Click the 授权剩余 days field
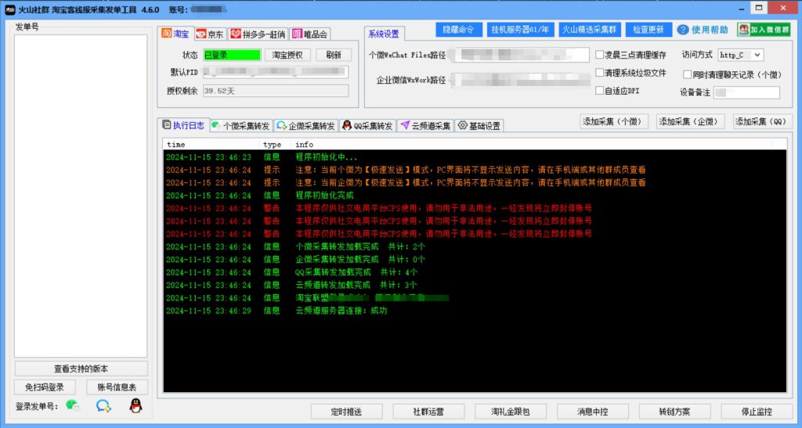The width and height of the screenshot is (802, 428). tap(275, 91)
